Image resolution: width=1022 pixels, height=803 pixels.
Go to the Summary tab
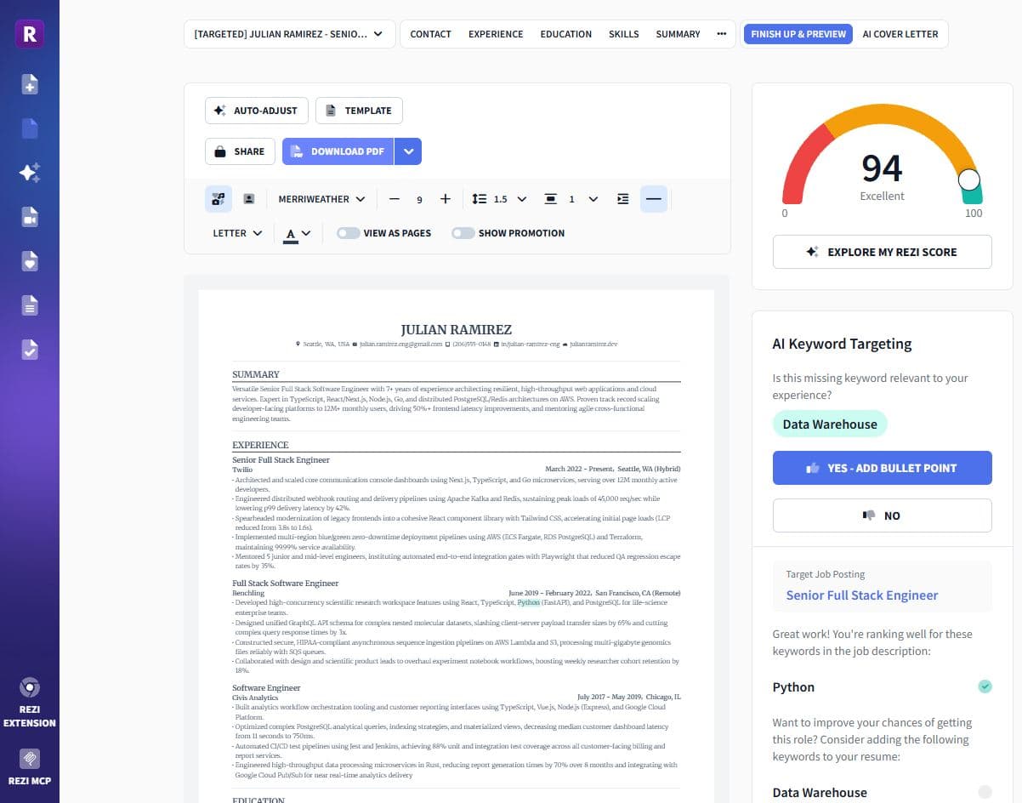tap(678, 34)
